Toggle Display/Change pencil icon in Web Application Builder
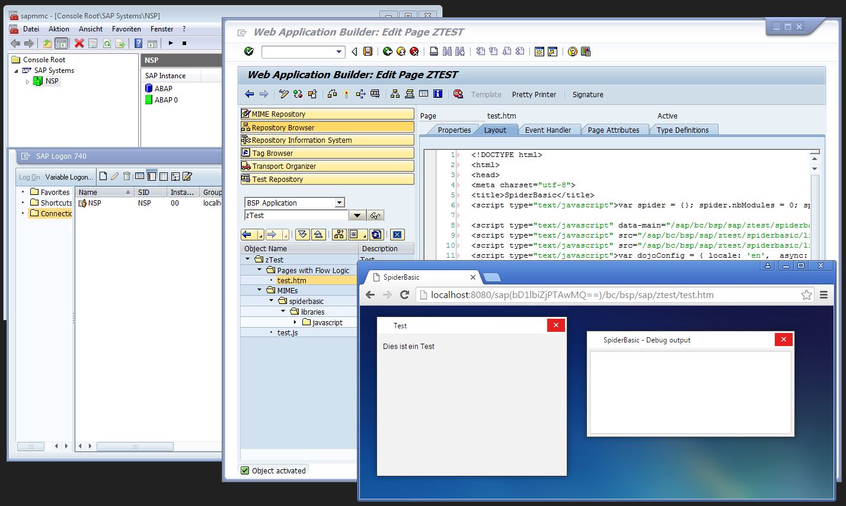The height and width of the screenshot is (506, 846). coord(283,94)
